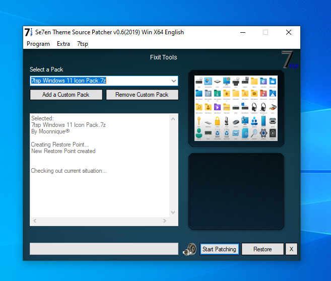Screen dimensions: 331x281
Task: Close the Se7en Theme Source Patcher window
Action: click(x=289, y=32)
